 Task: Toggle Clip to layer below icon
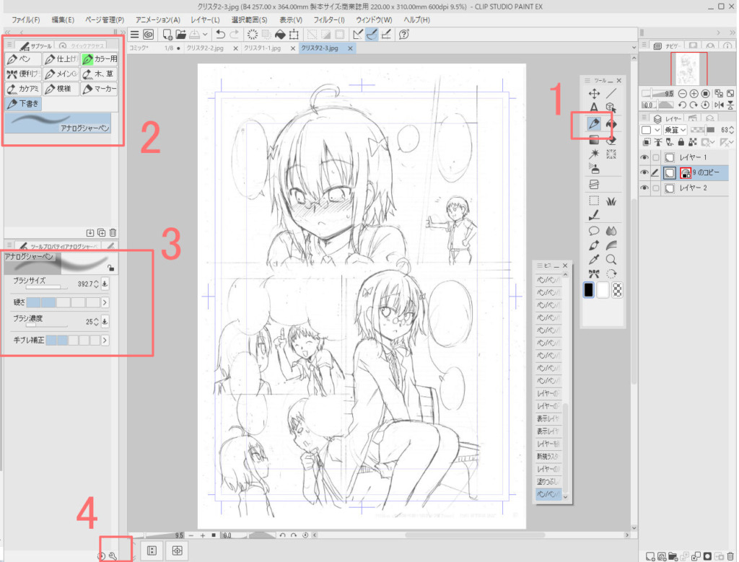(647, 142)
